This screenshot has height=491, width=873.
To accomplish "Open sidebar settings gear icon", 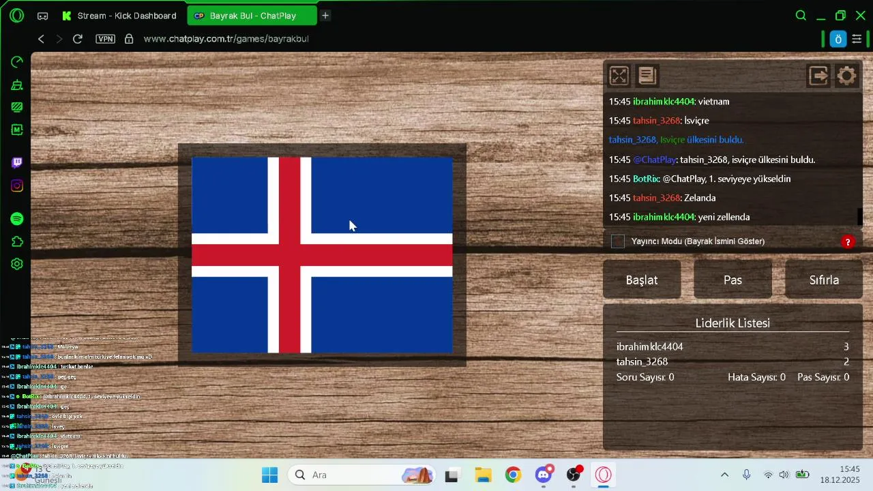I will (17, 264).
